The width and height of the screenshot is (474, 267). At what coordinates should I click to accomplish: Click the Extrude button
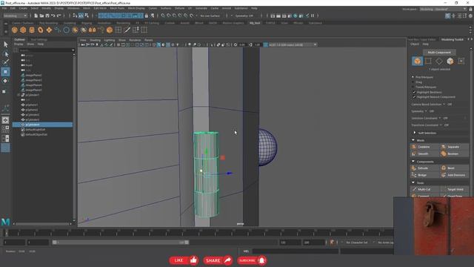click(424, 168)
